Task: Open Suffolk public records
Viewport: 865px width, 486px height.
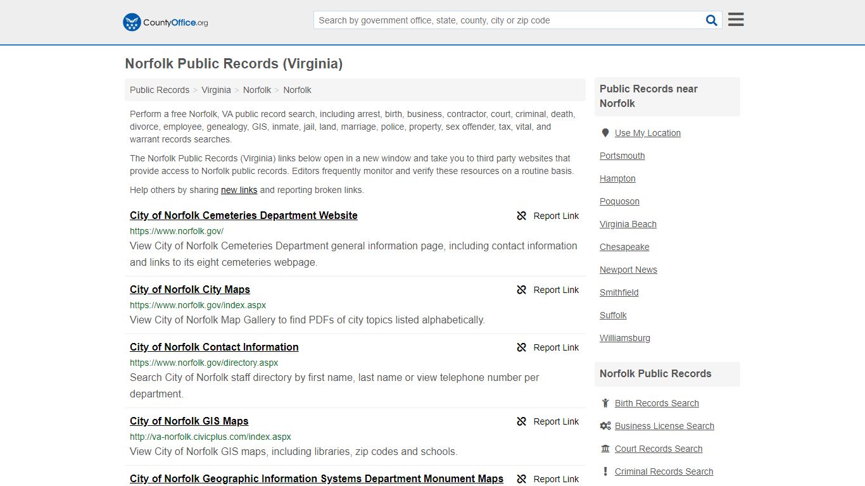Action: (613, 315)
